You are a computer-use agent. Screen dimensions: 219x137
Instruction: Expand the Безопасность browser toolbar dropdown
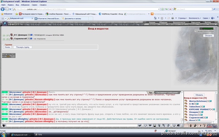point(195,18)
